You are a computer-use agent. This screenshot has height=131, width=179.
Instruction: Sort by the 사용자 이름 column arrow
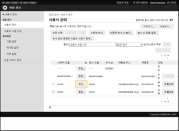86,63
